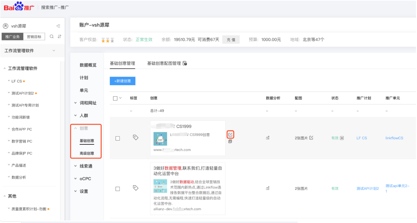The height and width of the screenshot is (223, 417).
Task: Click the 充值 recharge button
Action: tap(231, 40)
